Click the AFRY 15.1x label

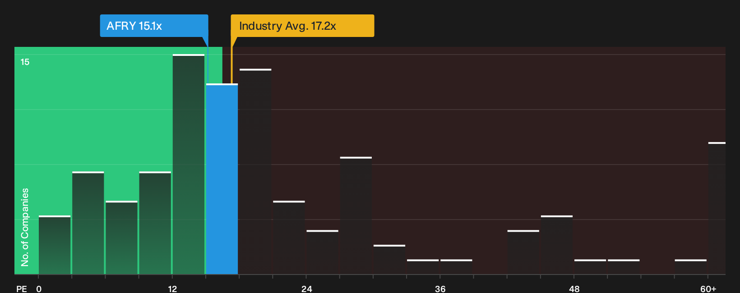coord(154,26)
